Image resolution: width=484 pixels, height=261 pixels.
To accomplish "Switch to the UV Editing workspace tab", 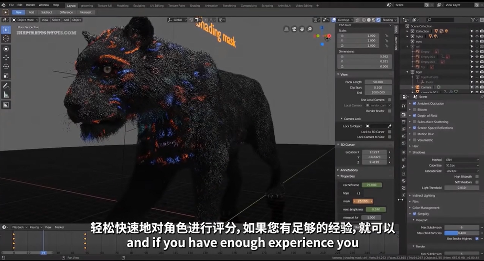I will [x=156, y=6].
